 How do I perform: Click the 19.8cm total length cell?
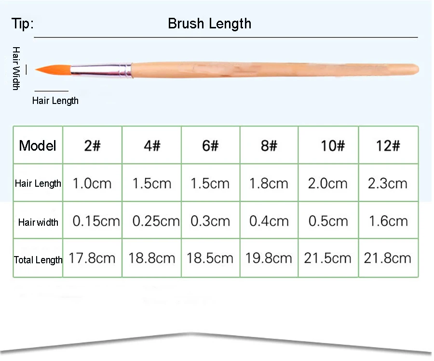[269, 258]
